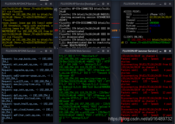Click the u.uc123.com request in DNS Service
The width and height of the screenshot is (175, 124).
click(27, 81)
